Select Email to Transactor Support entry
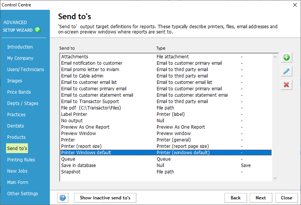The width and height of the screenshot is (301, 205). coord(90,102)
